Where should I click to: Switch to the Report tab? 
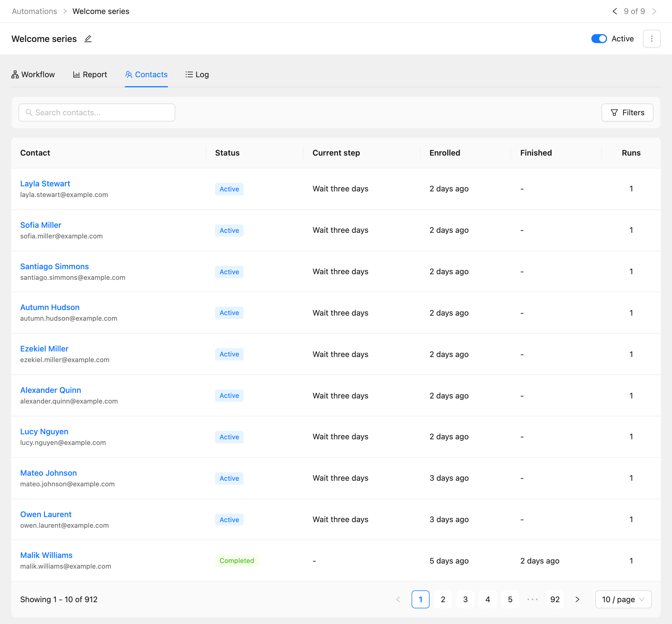(90, 75)
